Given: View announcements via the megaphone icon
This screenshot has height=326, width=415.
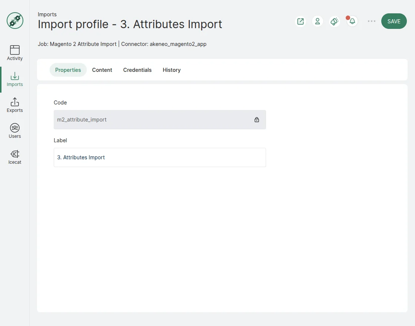Looking at the screenshot, I should click(x=334, y=21).
